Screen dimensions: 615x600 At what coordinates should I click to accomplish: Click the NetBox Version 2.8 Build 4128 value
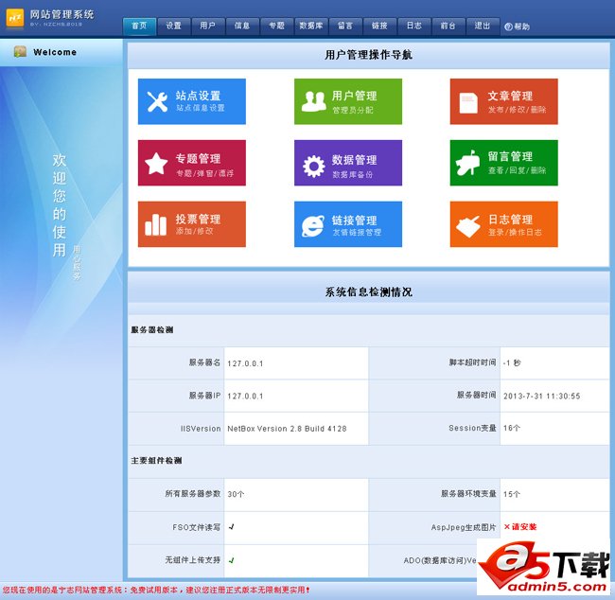(287, 429)
